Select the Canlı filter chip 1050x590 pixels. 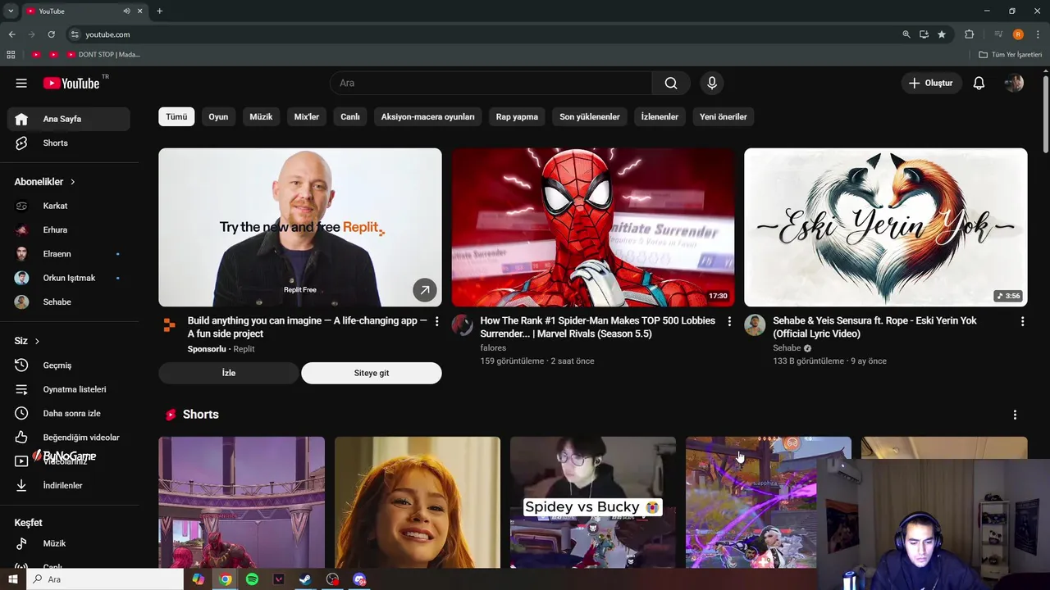pos(350,116)
